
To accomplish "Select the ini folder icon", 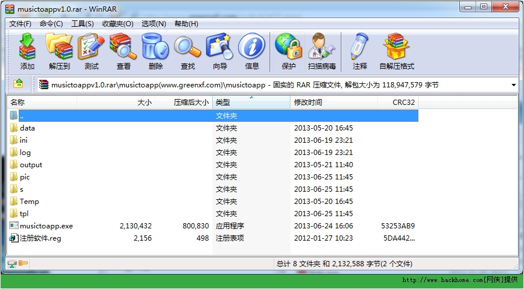I will (13, 140).
